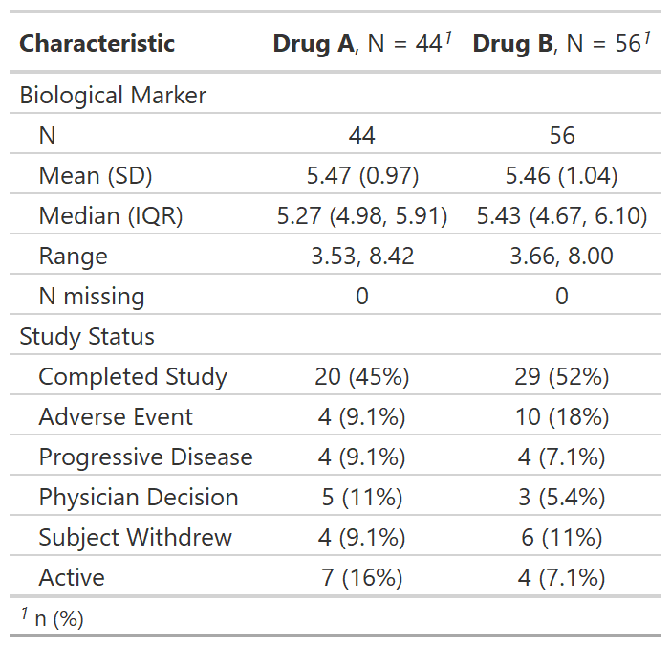Click the Physician Decision row label
Viewport: 671px width, 647px height.
tap(139, 497)
